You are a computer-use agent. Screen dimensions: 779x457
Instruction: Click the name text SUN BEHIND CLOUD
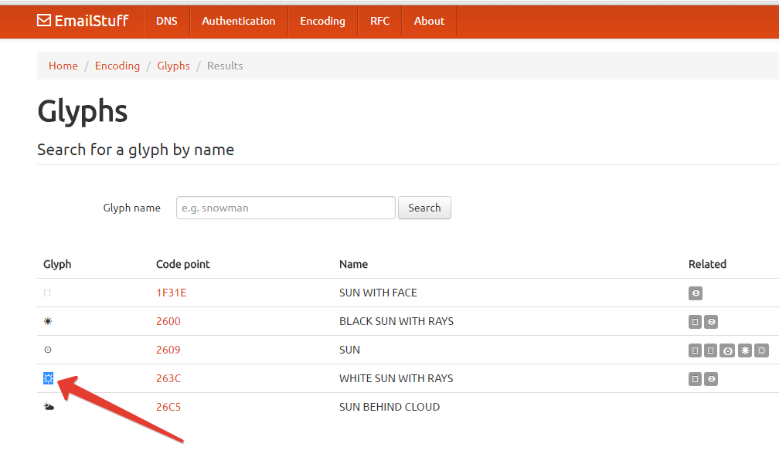coord(389,407)
